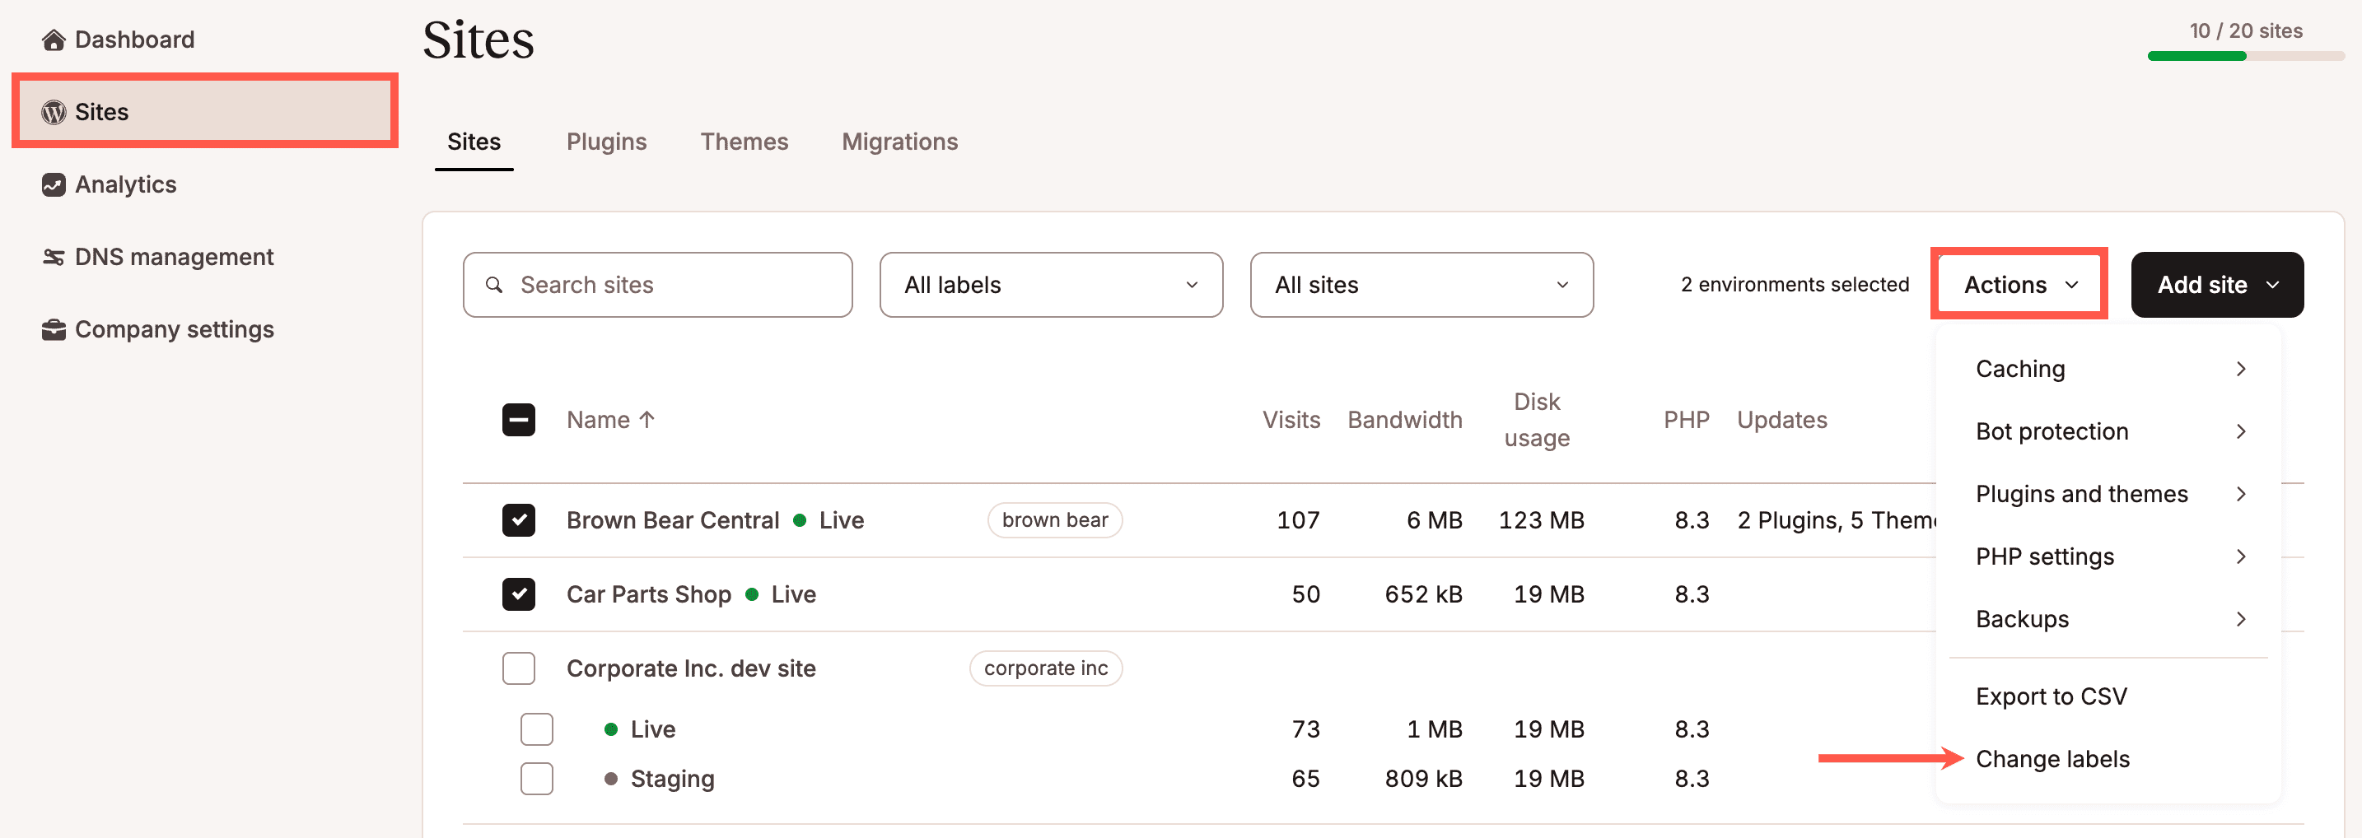Uncheck the Brown Bear Central checkbox
Viewport: 2362px width, 838px height.
(x=519, y=520)
